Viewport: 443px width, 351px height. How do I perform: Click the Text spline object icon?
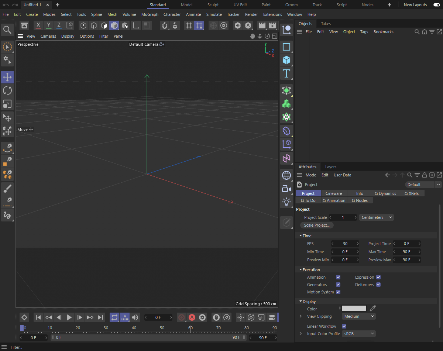tap(286, 73)
